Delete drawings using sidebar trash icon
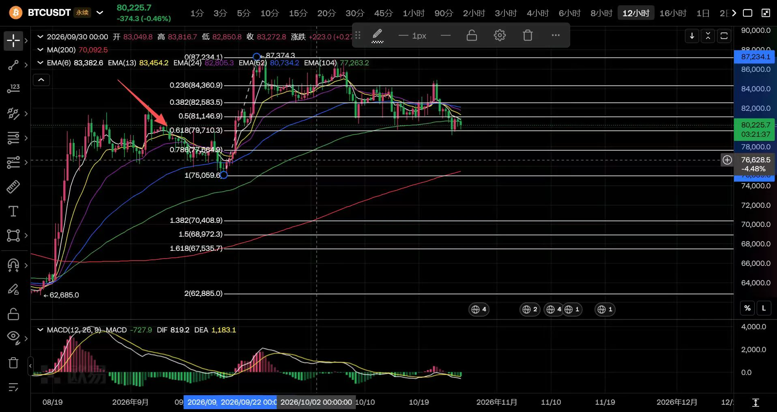The width and height of the screenshot is (777, 412). (13, 362)
